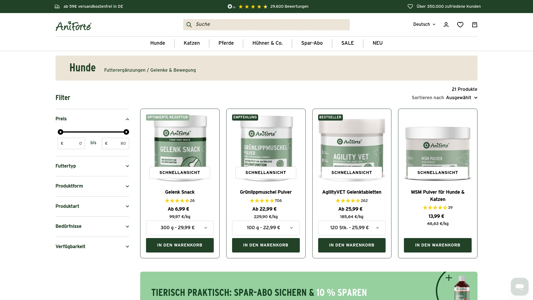This screenshot has width=533, height=300.
Task: Click the Futterergänzungen breadcrumb link
Action: (124, 70)
